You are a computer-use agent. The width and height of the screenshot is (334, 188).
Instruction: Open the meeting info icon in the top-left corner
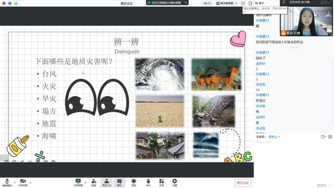tap(4, 4)
